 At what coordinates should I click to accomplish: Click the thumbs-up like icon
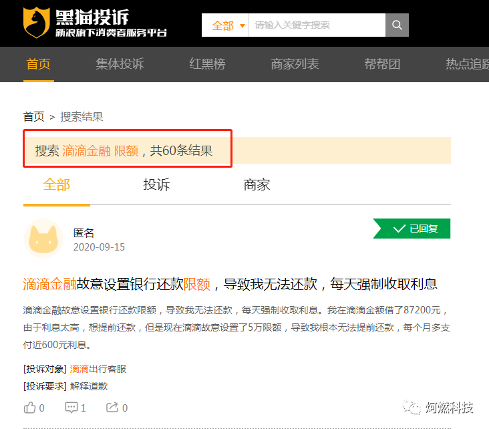[x=30, y=407]
